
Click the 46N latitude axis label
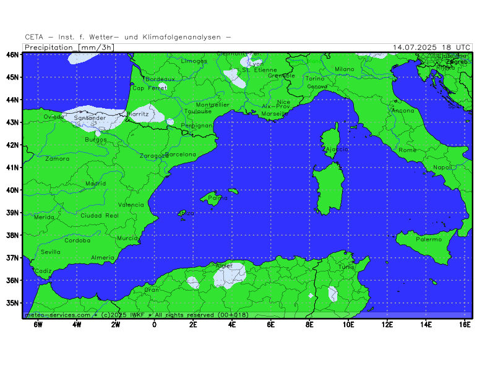(x=12, y=54)
